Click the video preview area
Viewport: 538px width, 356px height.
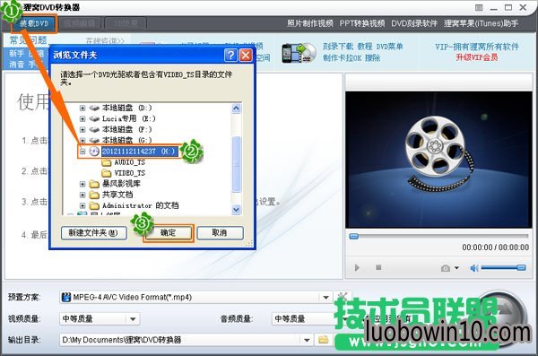(x=438, y=160)
